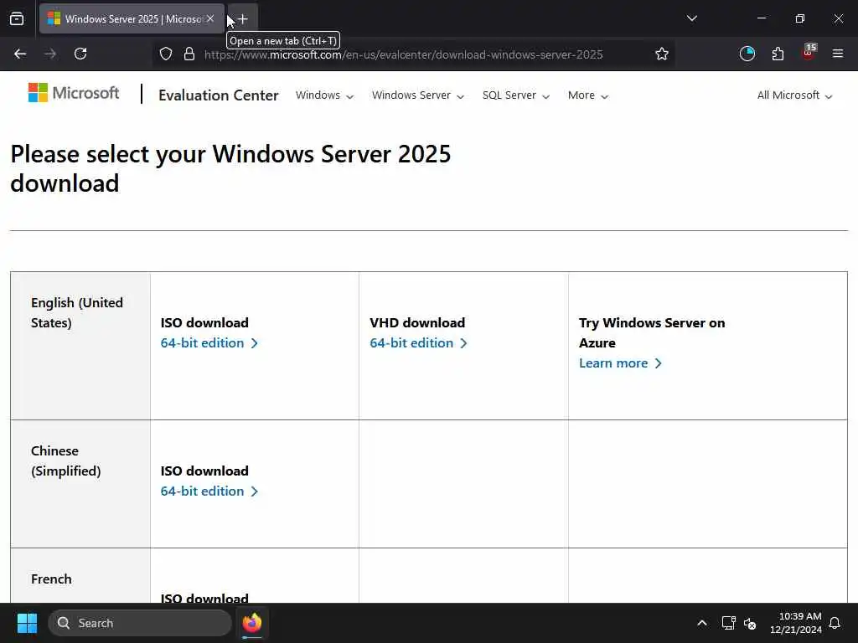
Task: Click the VHD download label
Action: click(x=417, y=322)
